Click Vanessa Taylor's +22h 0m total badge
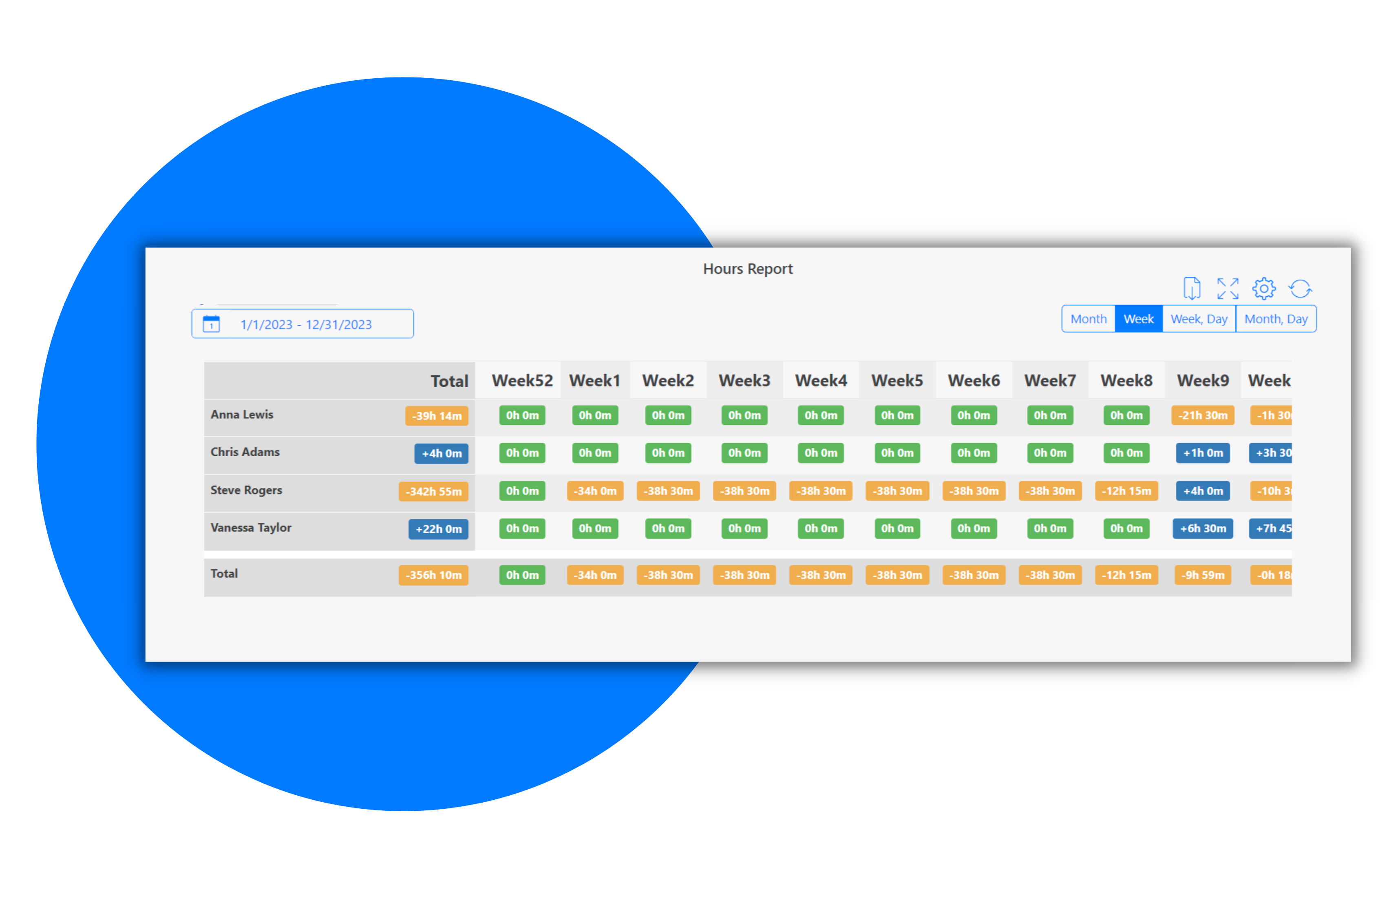The width and height of the screenshot is (1398, 918). click(438, 529)
